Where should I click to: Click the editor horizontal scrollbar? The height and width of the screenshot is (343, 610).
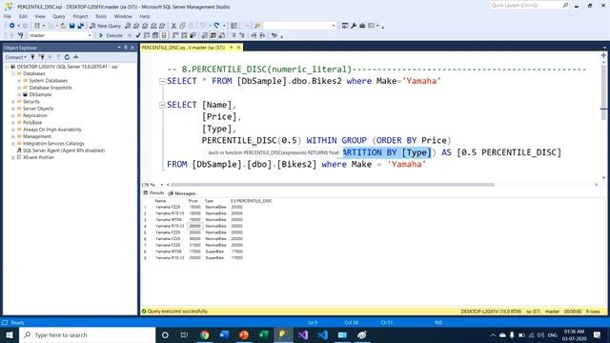tap(333, 185)
